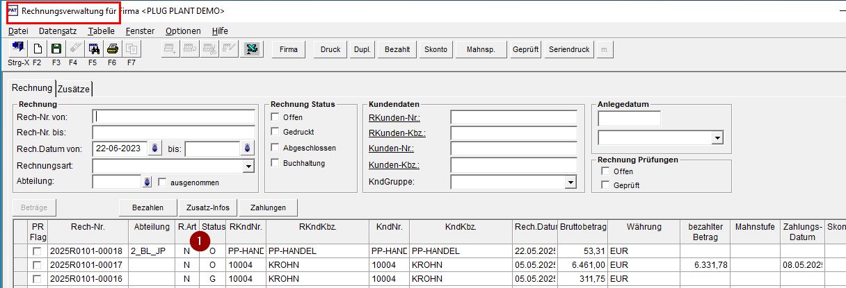Click the new record F2 icon
Screen dimensions: 846x288
point(38,49)
